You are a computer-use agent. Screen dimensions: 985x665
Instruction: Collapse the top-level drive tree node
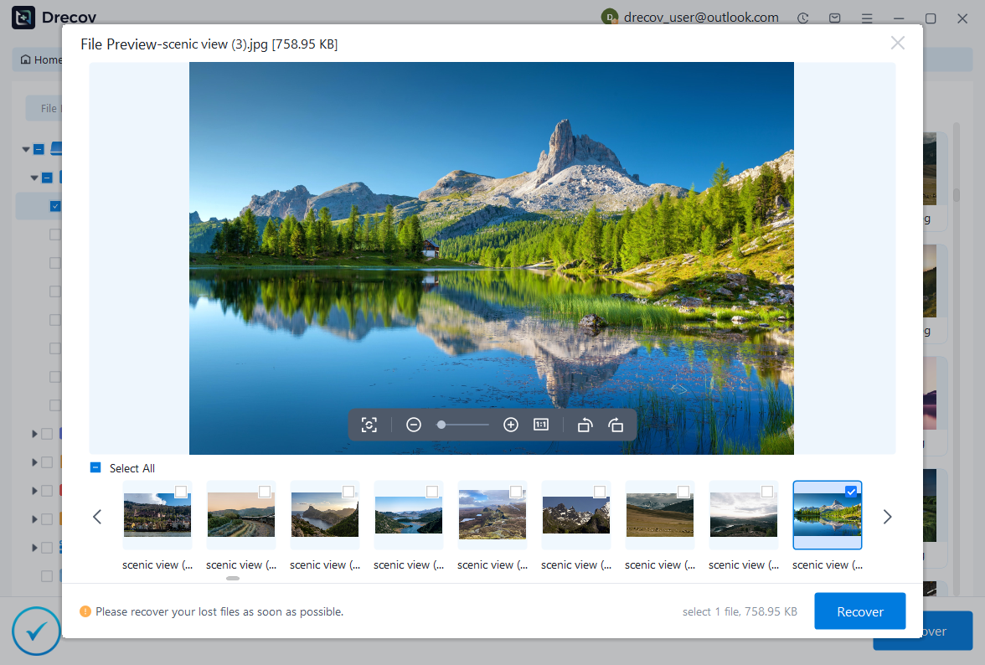coord(26,149)
